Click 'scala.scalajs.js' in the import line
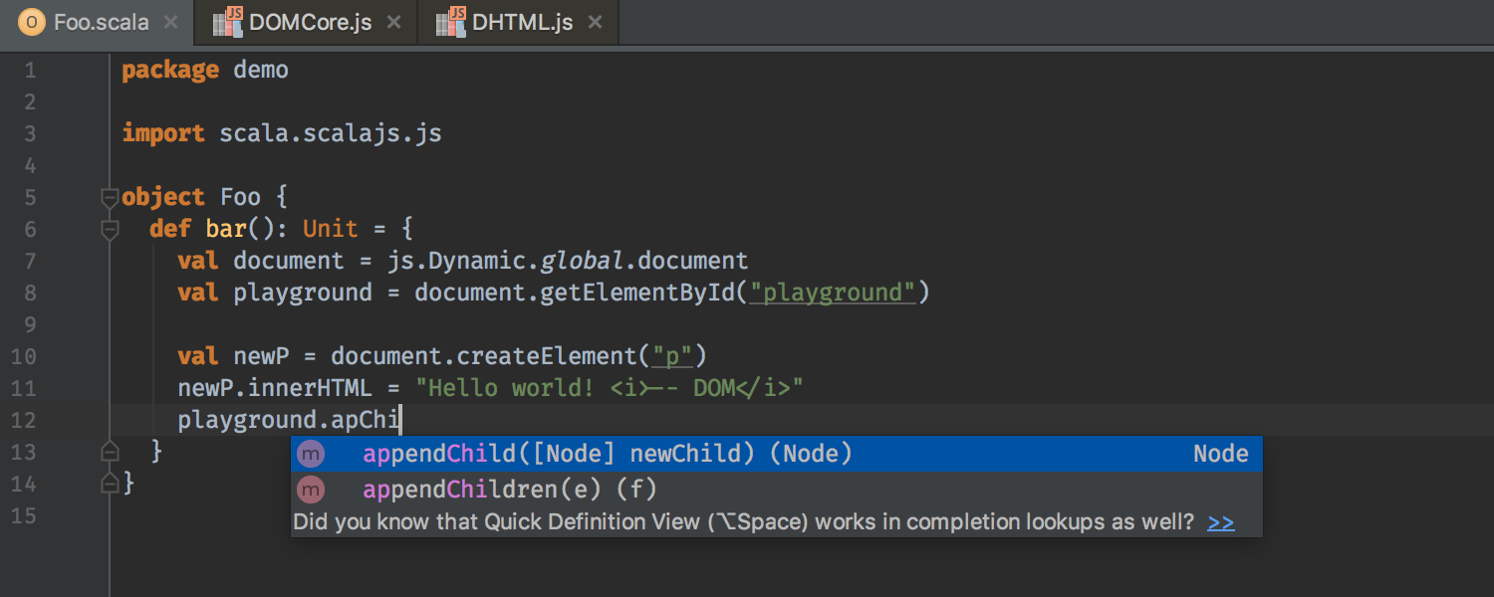Image resolution: width=1494 pixels, height=597 pixels. point(331,133)
